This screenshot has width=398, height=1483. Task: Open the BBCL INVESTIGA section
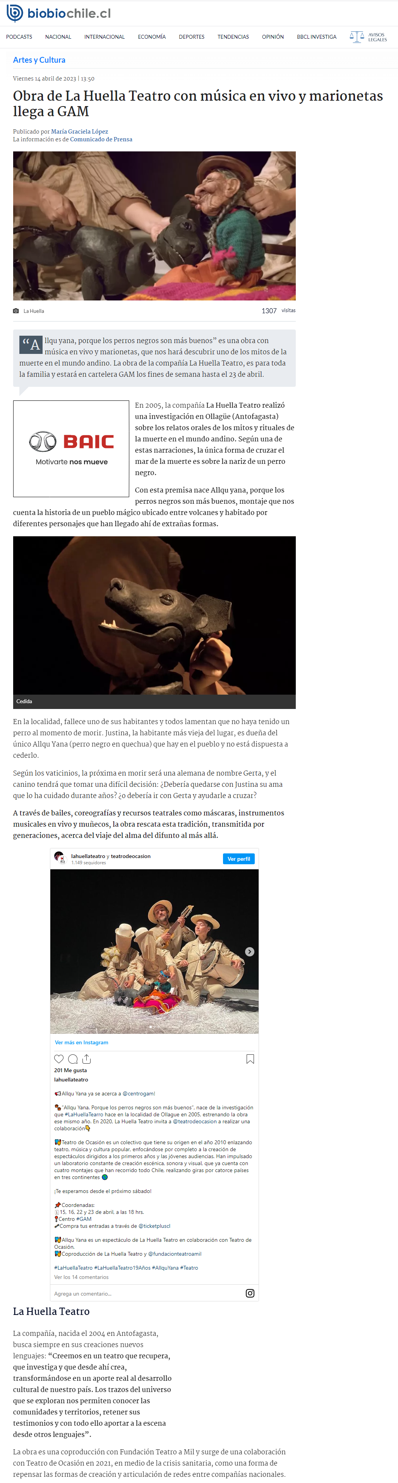(317, 37)
